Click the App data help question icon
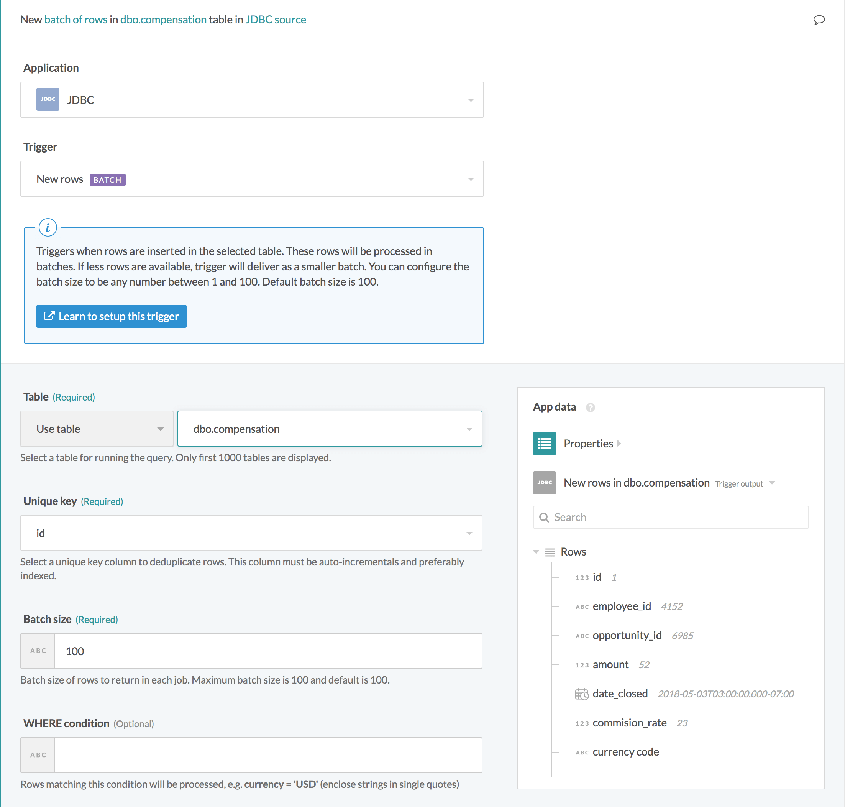 [x=591, y=408]
